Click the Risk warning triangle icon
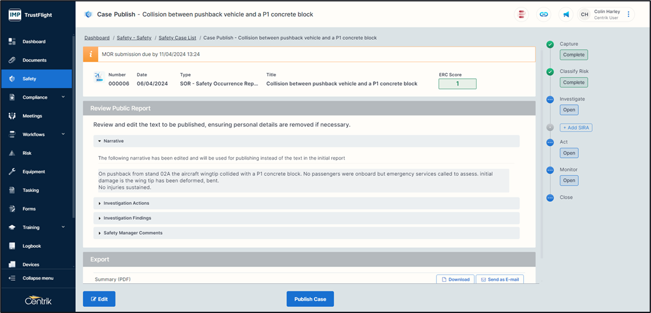 (12, 153)
